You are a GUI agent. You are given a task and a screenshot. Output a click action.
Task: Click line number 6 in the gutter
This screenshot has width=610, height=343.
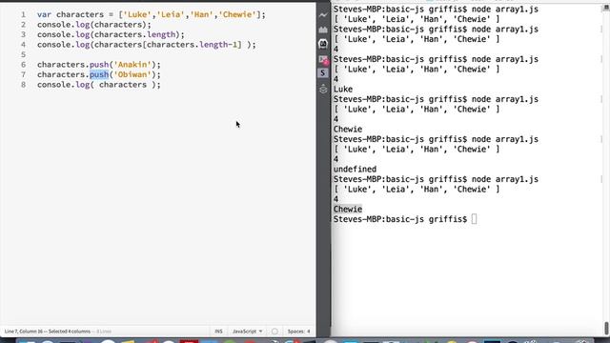coord(23,65)
